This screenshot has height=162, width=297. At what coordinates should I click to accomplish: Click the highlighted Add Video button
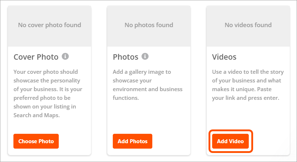(230, 141)
